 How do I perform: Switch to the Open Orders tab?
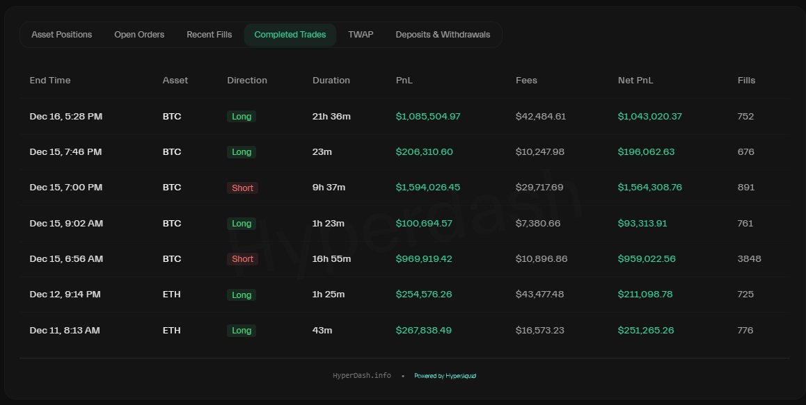(x=139, y=35)
